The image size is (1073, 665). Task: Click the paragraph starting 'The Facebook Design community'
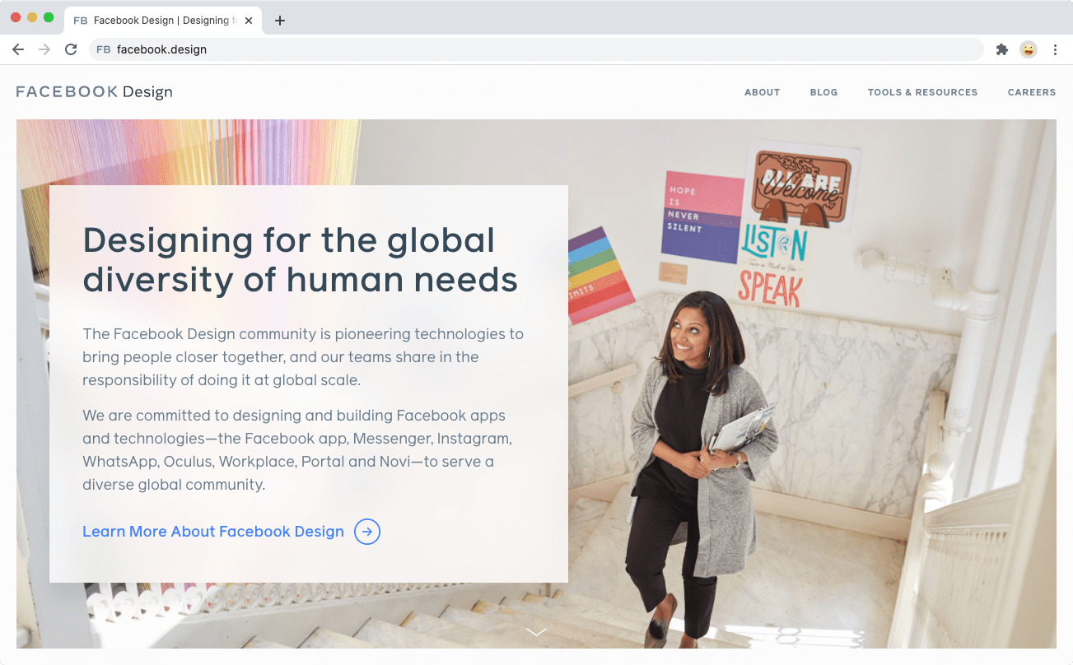point(303,357)
